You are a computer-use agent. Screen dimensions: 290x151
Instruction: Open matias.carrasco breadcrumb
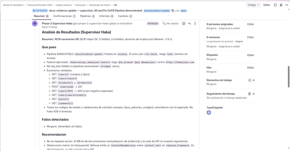tap(64, 5)
